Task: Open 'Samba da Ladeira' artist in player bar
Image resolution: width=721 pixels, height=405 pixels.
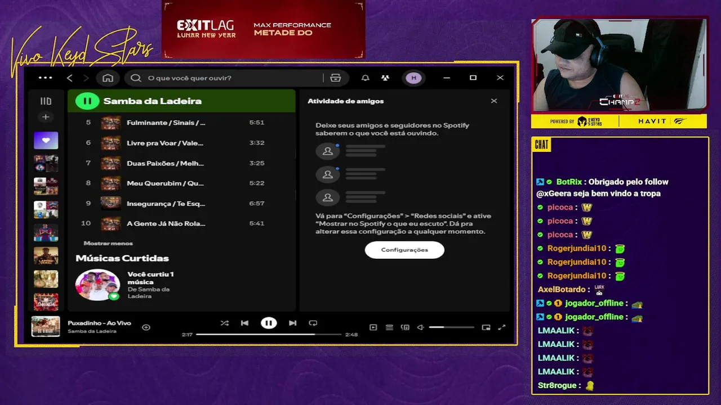Action: 92,331
